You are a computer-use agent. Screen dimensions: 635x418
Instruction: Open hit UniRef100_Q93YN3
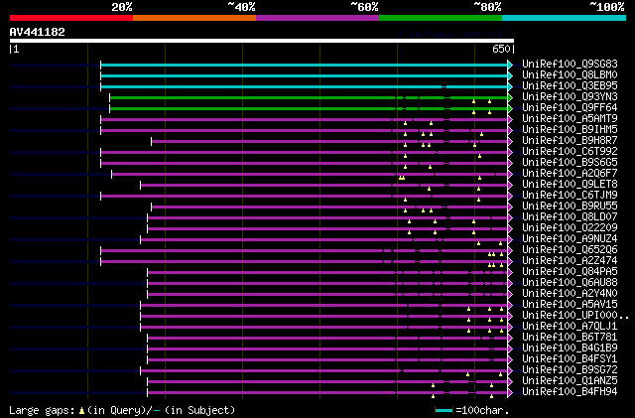[x=570, y=97]
